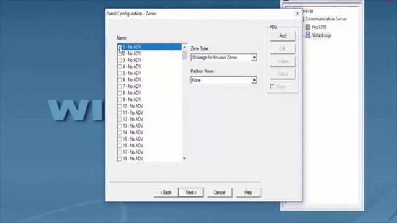
Task: Open Help for zone configuration
Action: [x=248, y=193]
